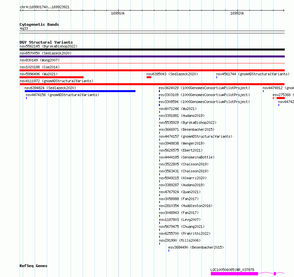294x277 pixels.
Task: Open esv3684490 (Besenbacher2015) label
Action: point(196,247)
